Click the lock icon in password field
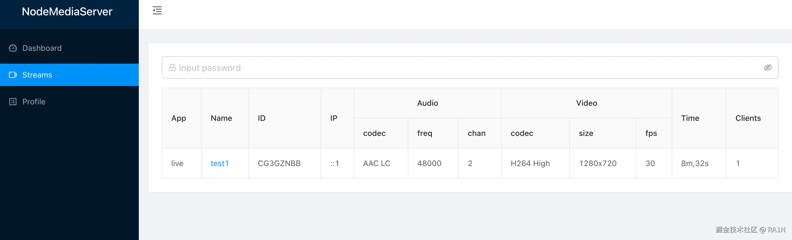This screenshot has height=240, width=792. pos(172,68)
